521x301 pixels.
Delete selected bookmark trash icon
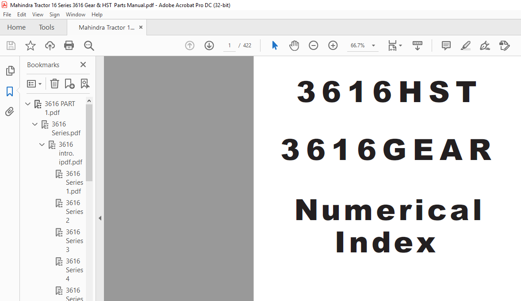(54, 84)
